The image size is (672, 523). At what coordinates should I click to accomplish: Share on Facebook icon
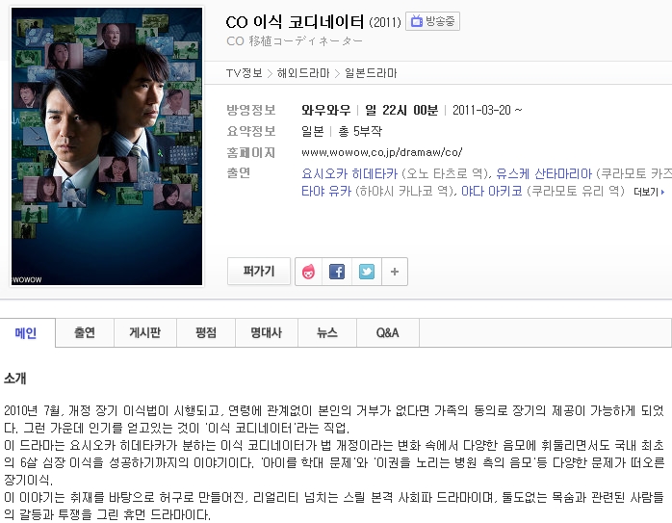click(337, 272)
